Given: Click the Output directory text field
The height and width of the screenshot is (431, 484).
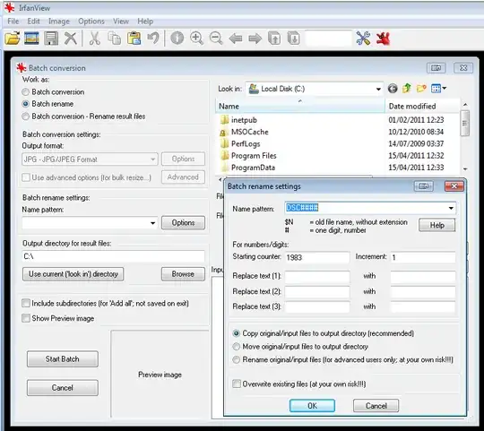Looking at the screenshot, I should tap(113, 256).
